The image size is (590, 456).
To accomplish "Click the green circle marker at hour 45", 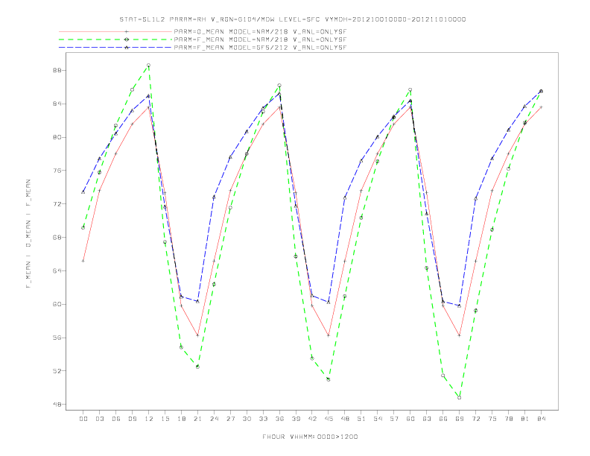I will tap(329, 379).
